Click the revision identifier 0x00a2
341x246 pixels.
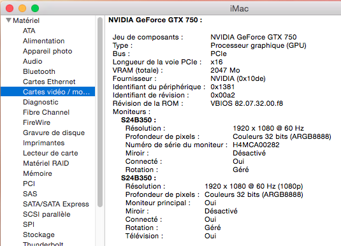pos(222,95)
